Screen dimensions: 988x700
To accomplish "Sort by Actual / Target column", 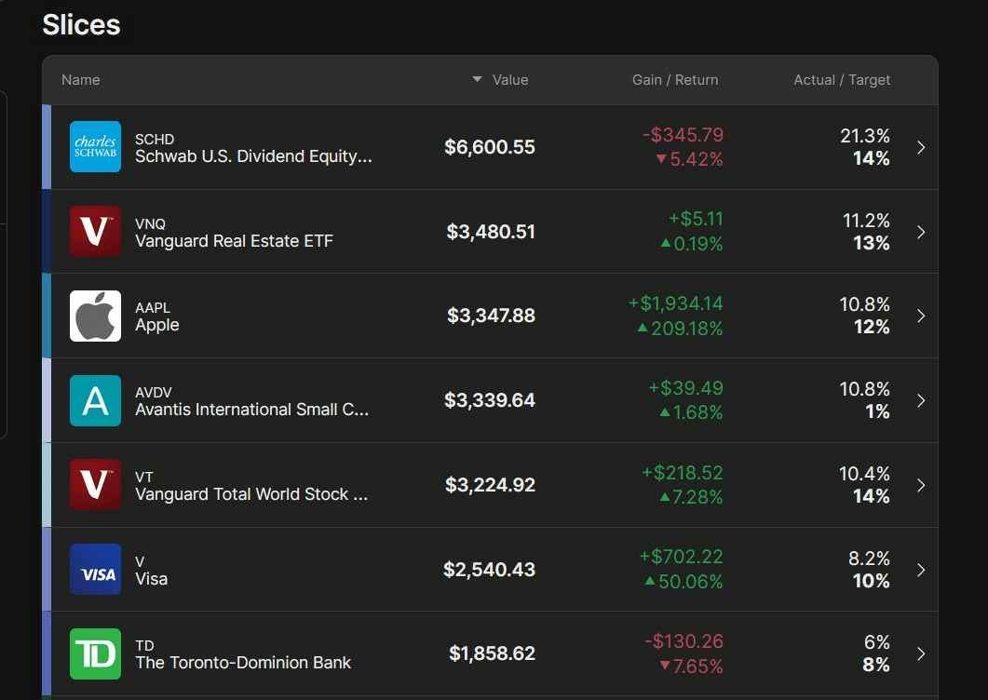I will coord(842,80).
